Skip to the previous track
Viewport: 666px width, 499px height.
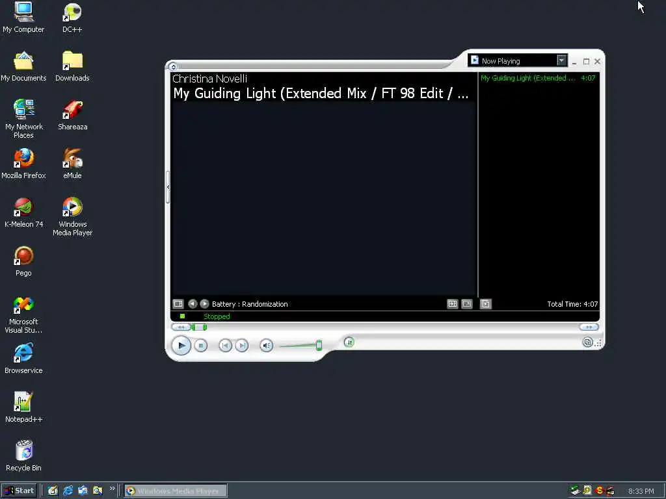point(225,346)
